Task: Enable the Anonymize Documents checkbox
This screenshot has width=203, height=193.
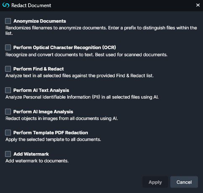Action: 8,21
